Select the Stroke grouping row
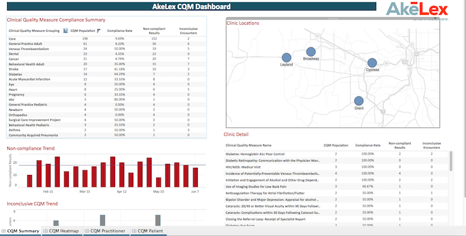466x236 pixels. pyautogui.click(x=106, y=69)
